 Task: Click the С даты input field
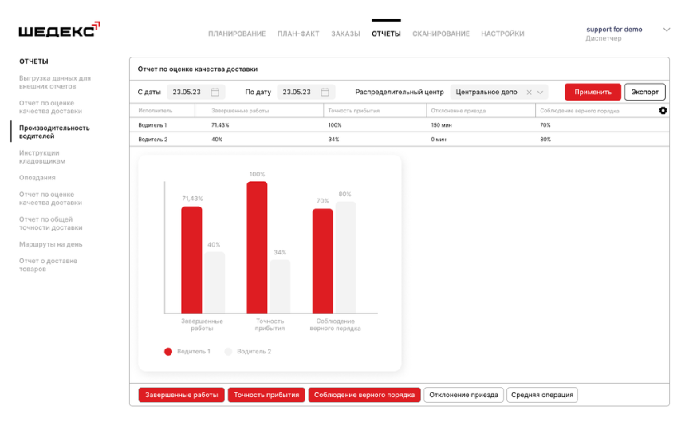click(196, 92)
